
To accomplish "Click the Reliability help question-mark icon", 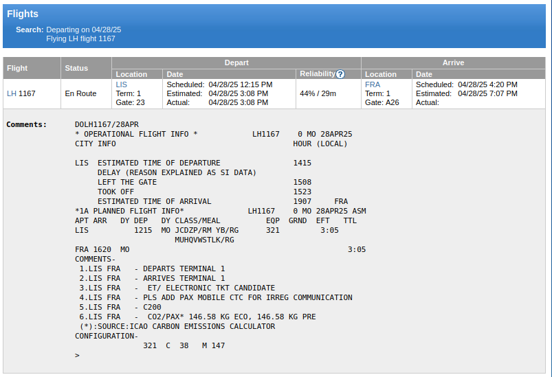I will (x=340, y=74).
